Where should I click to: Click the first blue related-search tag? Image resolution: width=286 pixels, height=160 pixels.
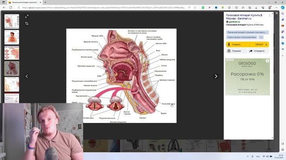(247, 32)
